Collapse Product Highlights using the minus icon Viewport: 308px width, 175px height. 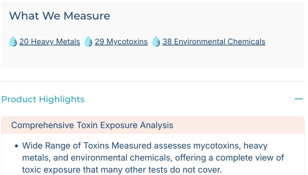pyautogui.click(x=299, y=99)
